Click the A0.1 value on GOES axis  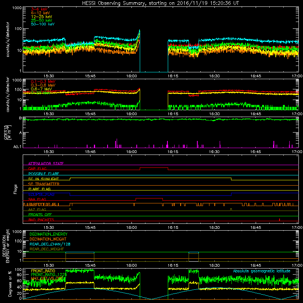(x=18, y=147)
